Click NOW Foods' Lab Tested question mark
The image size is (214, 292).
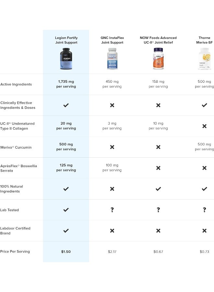tap(158, 210)
